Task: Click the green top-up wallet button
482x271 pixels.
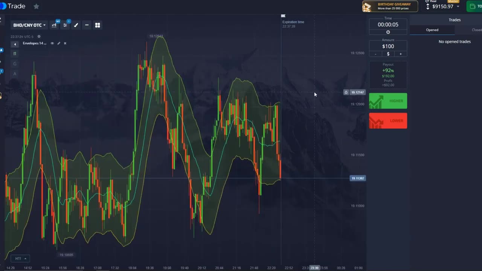Action: [x=474, y=6]
